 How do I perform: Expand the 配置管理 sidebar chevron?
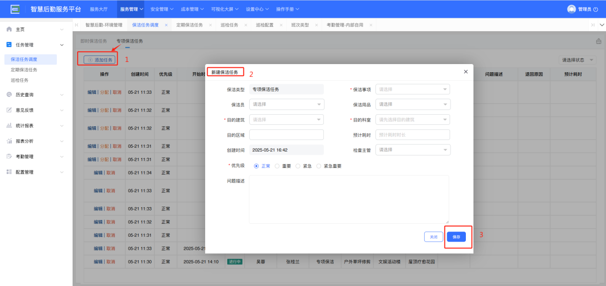62,172
